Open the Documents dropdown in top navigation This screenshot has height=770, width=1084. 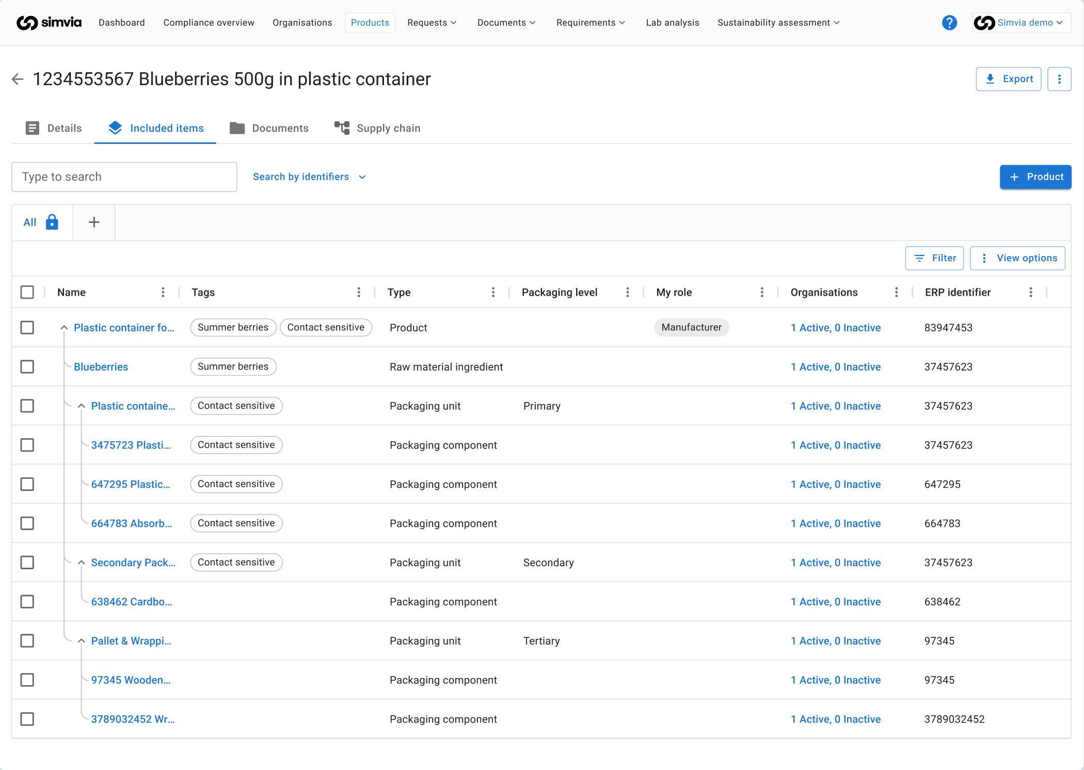tap(506, 23)
